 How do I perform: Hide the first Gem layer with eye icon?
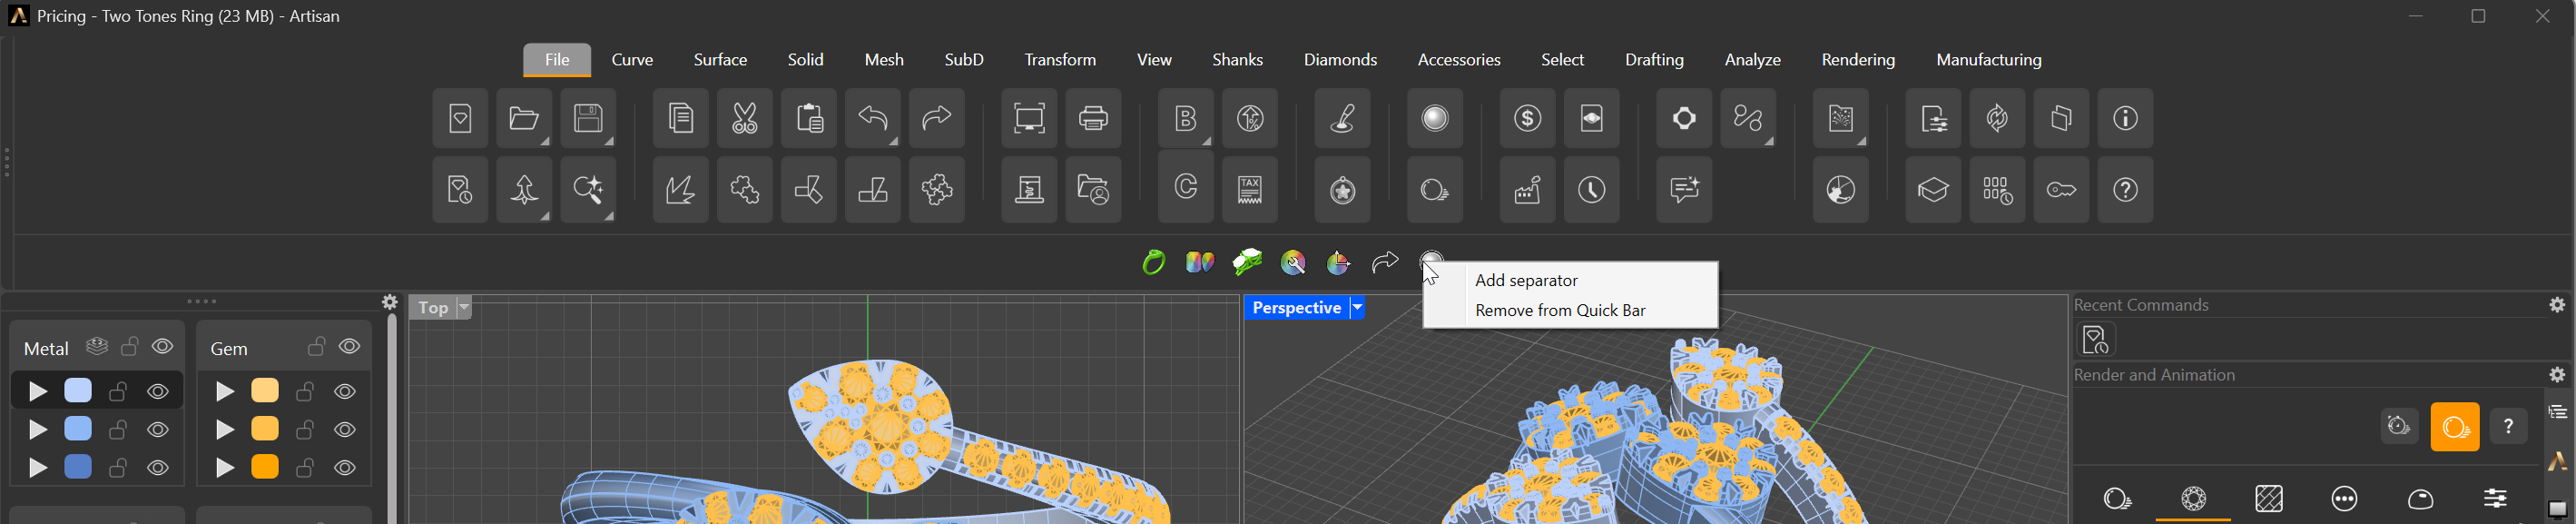pyautogui.click(x=345, y=392)
